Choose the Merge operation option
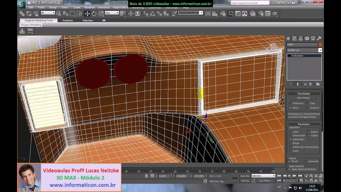Screen dimensions: 341x192 click(x=290, y=143)
